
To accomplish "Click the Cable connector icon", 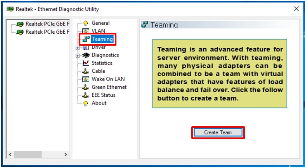I will coord(85,71).
